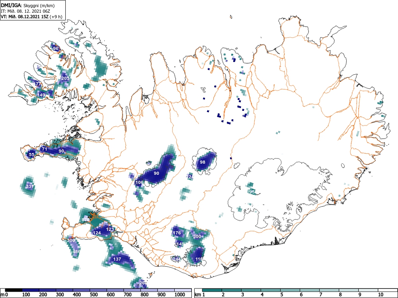Click the visibility value 98 on Hofsjökull

(203, 162)
